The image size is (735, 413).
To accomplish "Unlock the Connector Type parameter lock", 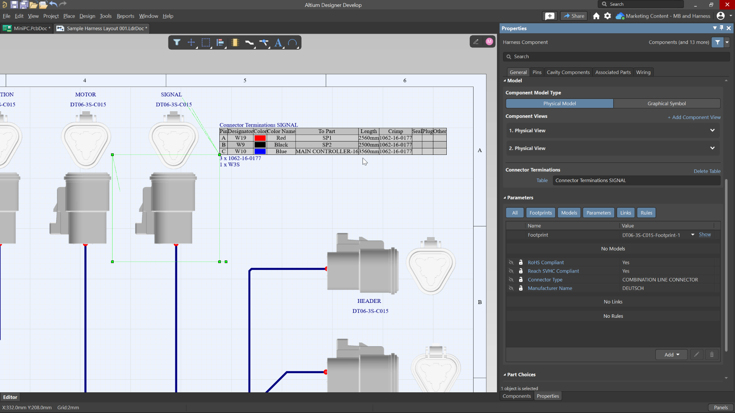I will (x=521, y=280).
